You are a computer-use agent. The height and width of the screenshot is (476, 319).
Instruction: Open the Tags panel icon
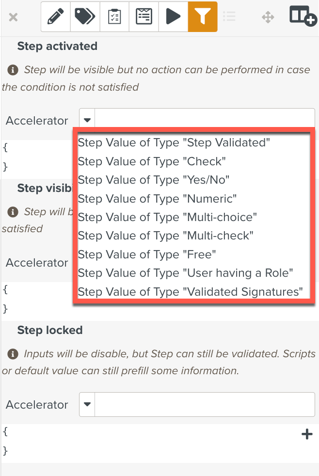(84, 16)
